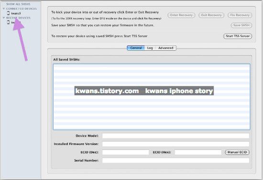The width and height of the screenshot is (263, 180).
Task: Click the Exit Recovery button
Action: [211, 15]
